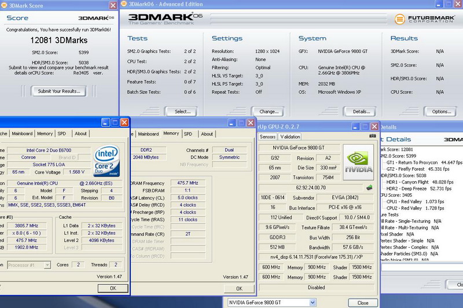This screenshot has width=463, height=308.
Task: Click the Intel Core 2 Duo logo in CPU-Z
Action: (106, 160)
